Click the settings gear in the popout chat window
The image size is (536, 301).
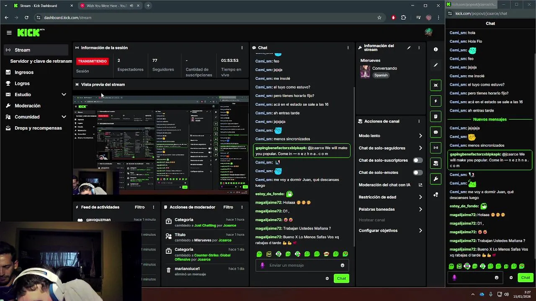[x=511, y=278]
